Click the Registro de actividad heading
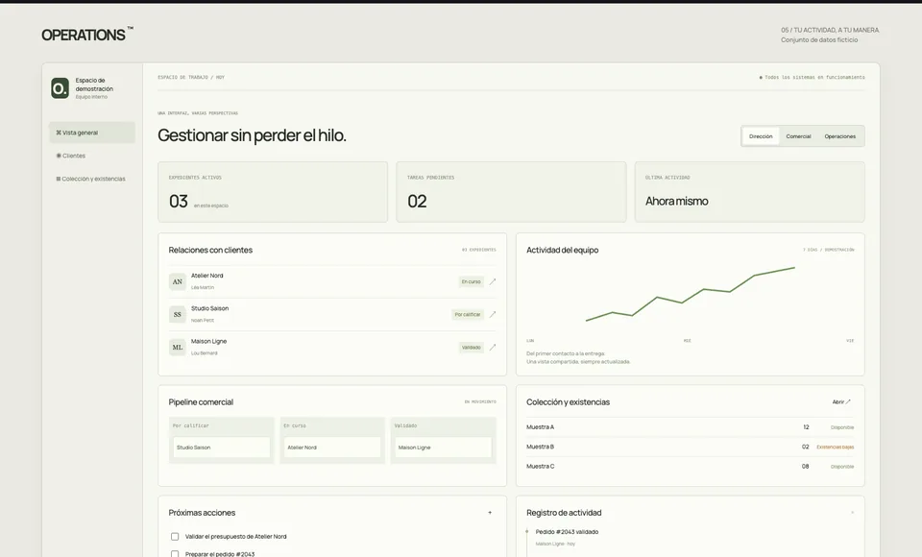 coord(564,513)
